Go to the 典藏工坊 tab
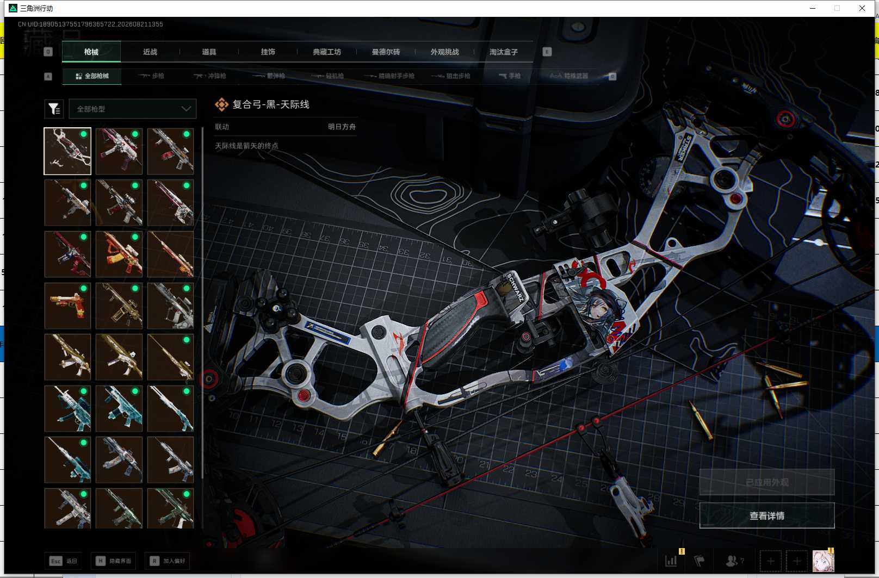The image size is (879, 578). pyautogui.click(x=327, y=52)
